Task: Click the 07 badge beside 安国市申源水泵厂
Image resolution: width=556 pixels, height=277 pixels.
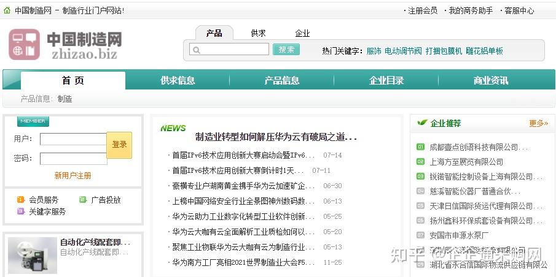Action: coord(421,235)
